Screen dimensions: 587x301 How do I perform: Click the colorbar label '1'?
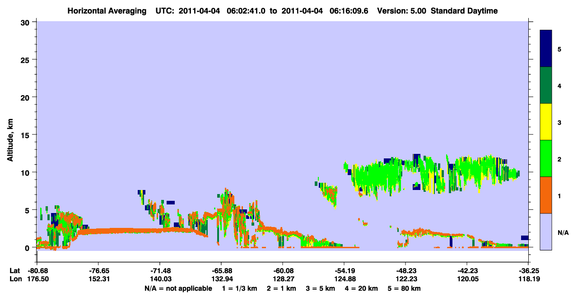click(559, 195)
